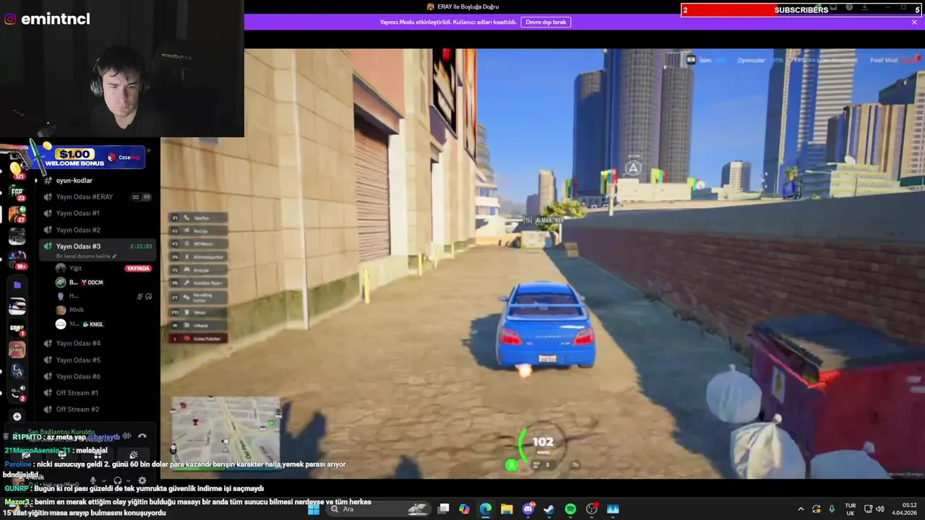The height and width of the screenshot is (520, 925).
Task: Show hidden system tray icons chevron
Action: (x=800, y=509)
